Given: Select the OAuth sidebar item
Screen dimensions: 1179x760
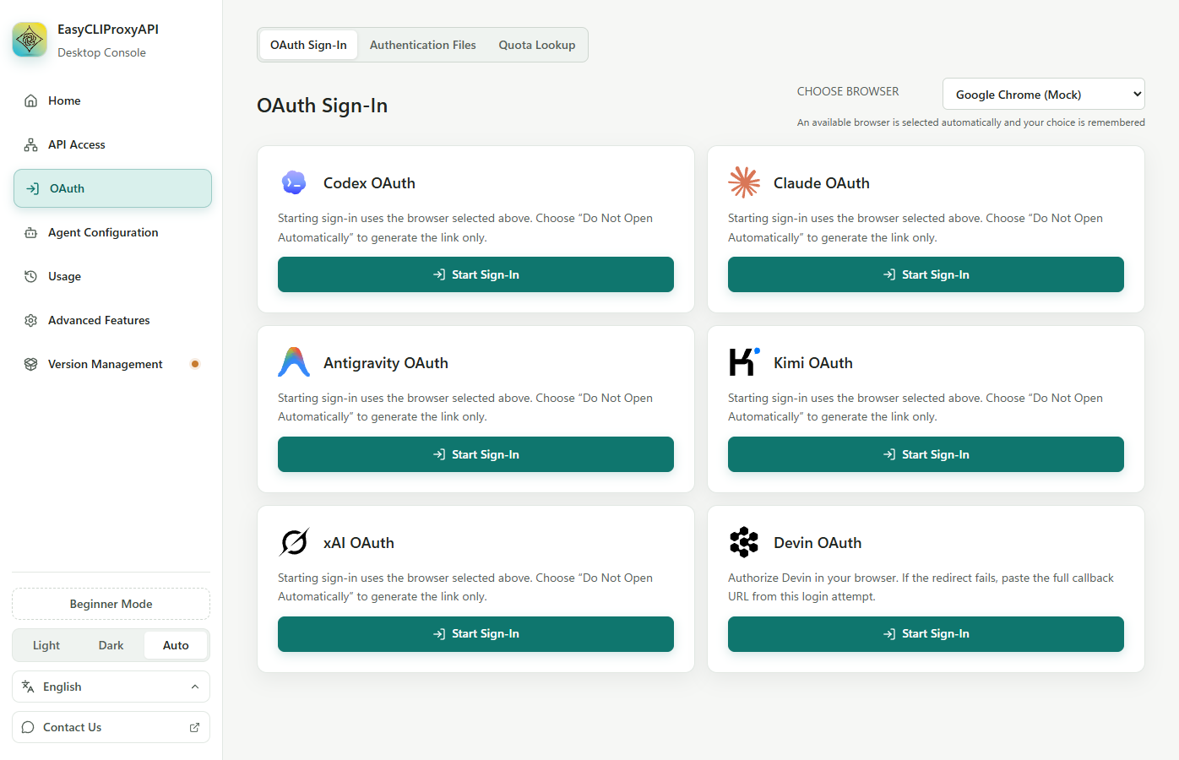Looking at the screenshot, I should click(x=112, y=188).
